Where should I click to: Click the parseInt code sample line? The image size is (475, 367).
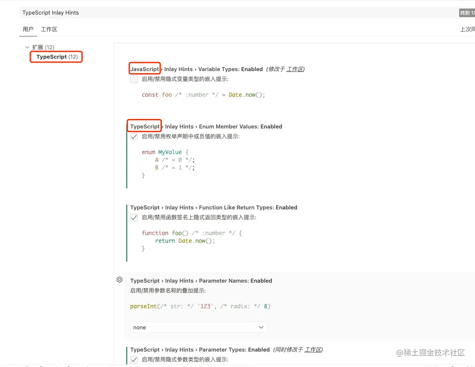(200, 306)
